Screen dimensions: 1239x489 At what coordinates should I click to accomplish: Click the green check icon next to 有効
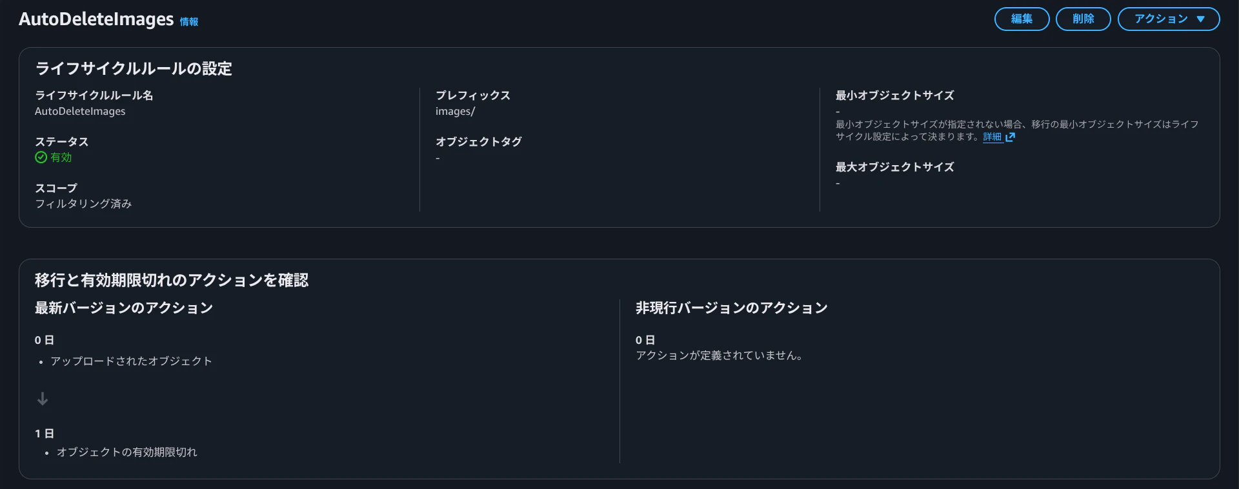click(40, 157)
